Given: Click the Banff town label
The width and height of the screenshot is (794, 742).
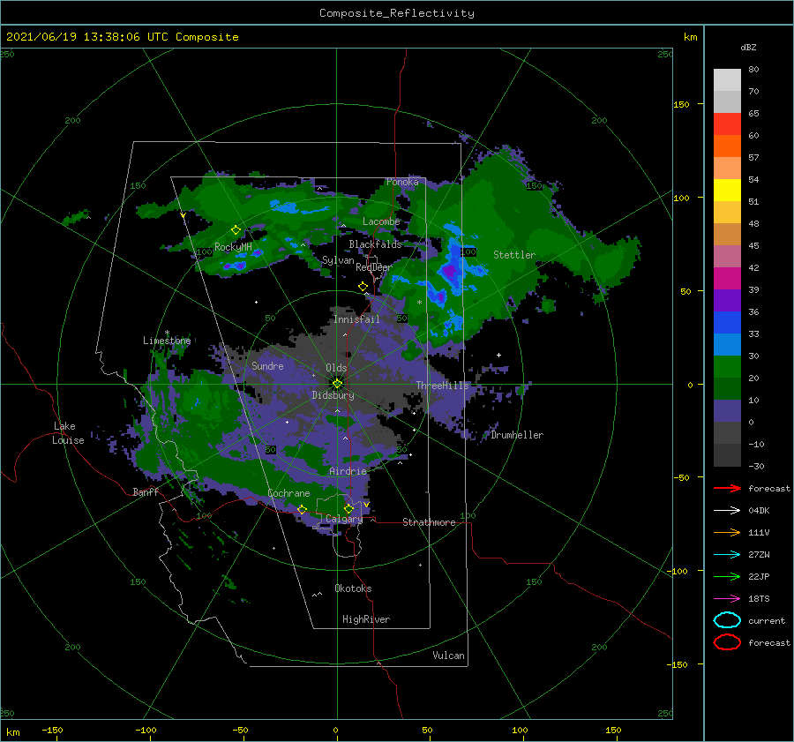Looking at the screenshot, I should pos(146,491).
